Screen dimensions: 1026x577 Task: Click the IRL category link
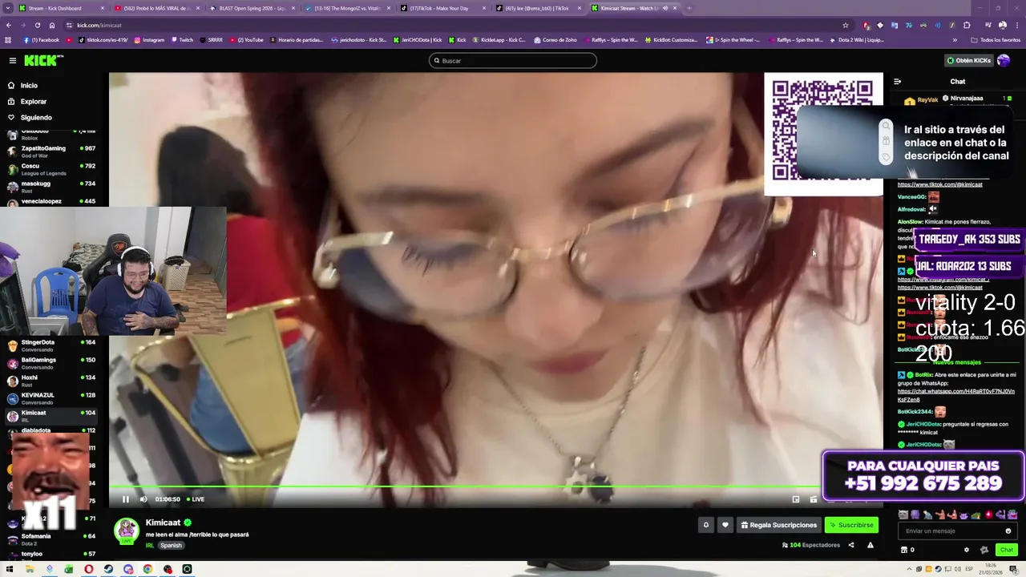pos(150,546)
